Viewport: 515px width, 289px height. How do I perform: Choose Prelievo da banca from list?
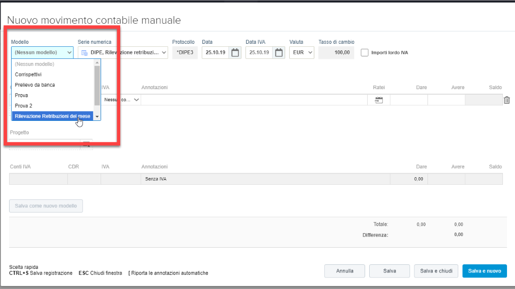click(35, 85)
